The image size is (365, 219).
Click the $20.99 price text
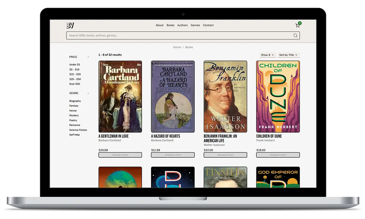coord(103,150)
